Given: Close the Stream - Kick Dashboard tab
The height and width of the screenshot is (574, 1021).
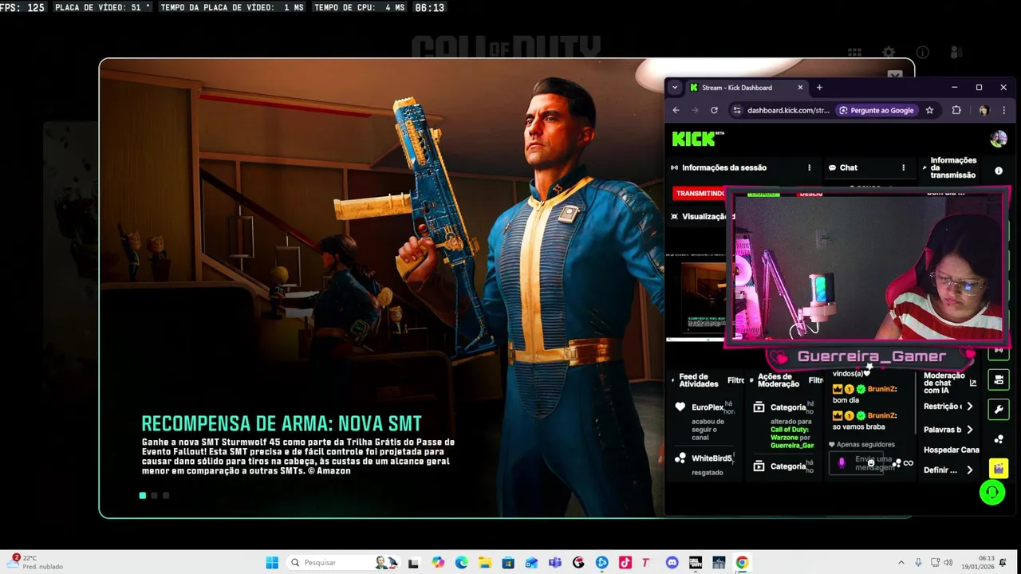Looking at the screenshot, I should point(800,88).
